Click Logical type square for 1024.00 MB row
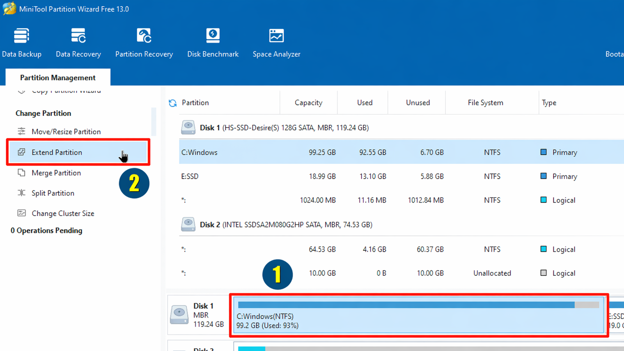 click(x=543, y=200)
